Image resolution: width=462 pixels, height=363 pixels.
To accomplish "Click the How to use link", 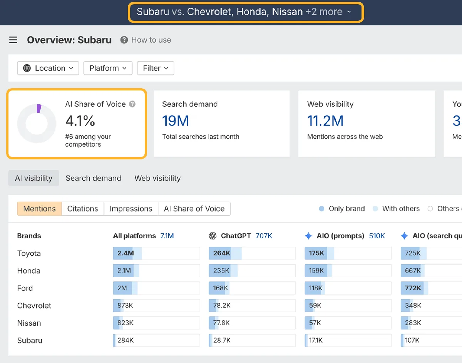I will [x=151, y=40].
